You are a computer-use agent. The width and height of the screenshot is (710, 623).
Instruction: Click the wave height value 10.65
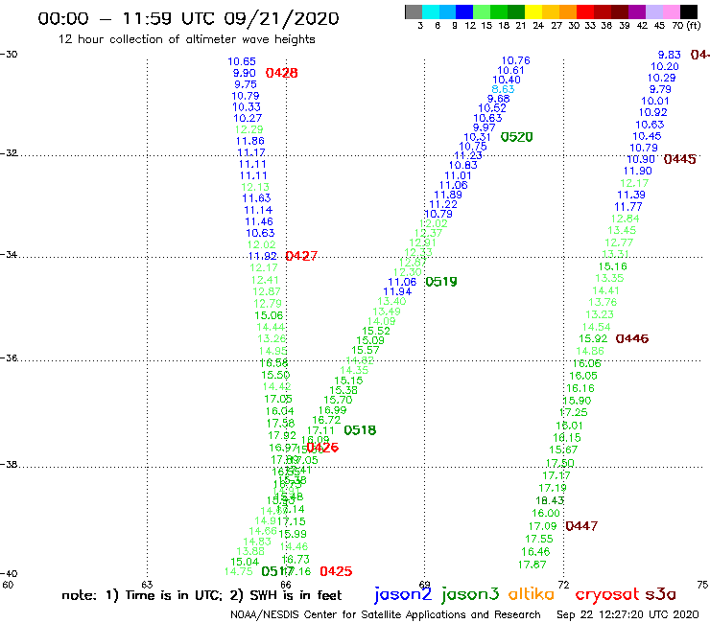[242, 61]
